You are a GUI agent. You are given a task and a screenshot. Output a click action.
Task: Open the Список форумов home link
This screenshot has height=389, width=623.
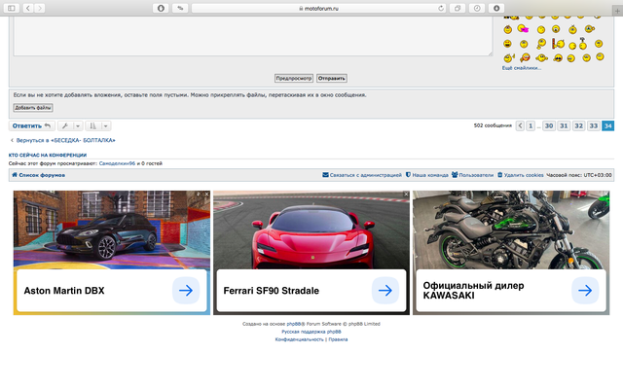pyautogui.click(x=41, y=175)
